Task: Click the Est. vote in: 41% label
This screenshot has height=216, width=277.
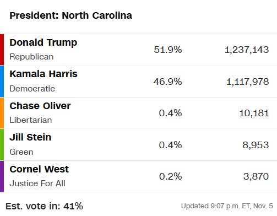Action: click(44, 206)
